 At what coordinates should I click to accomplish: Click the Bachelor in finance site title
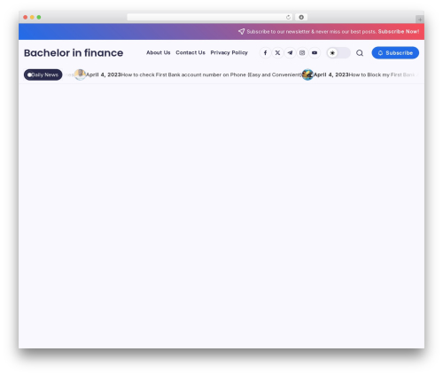74,53
